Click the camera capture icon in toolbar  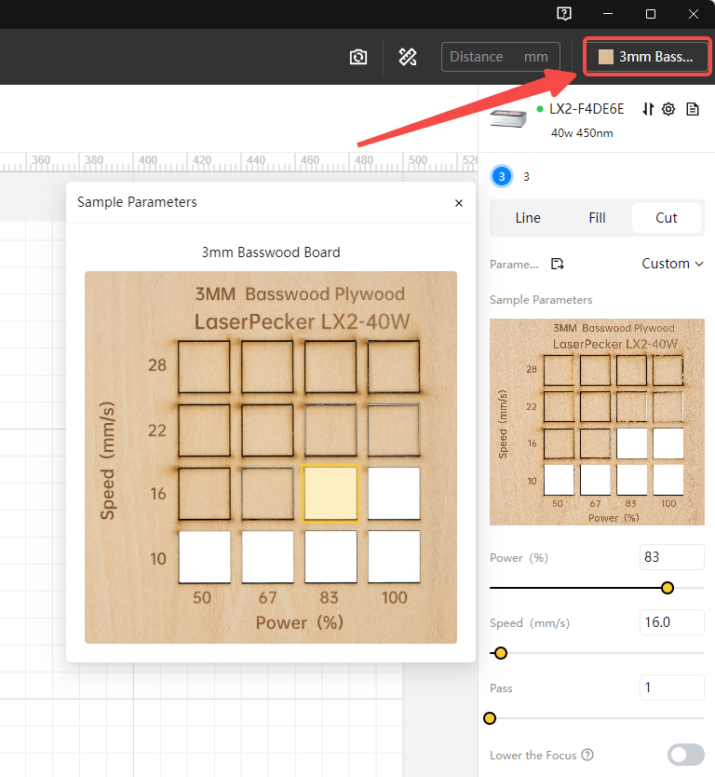tap(358, 57)
